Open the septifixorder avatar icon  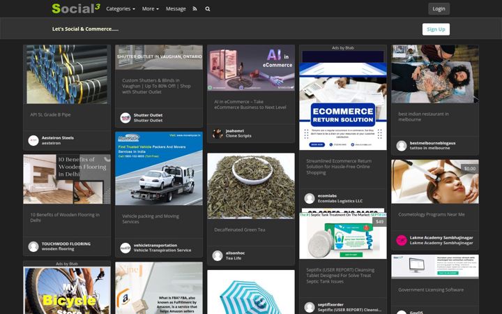click(x=310, y=307)
